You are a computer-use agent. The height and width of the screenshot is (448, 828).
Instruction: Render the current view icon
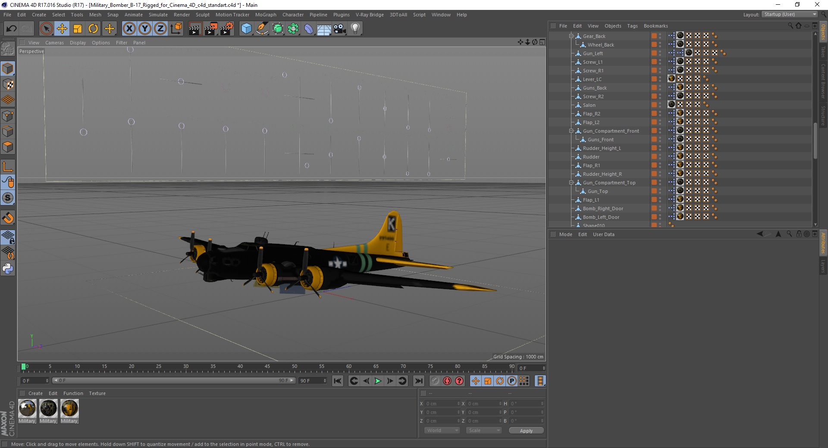[195, 29]
